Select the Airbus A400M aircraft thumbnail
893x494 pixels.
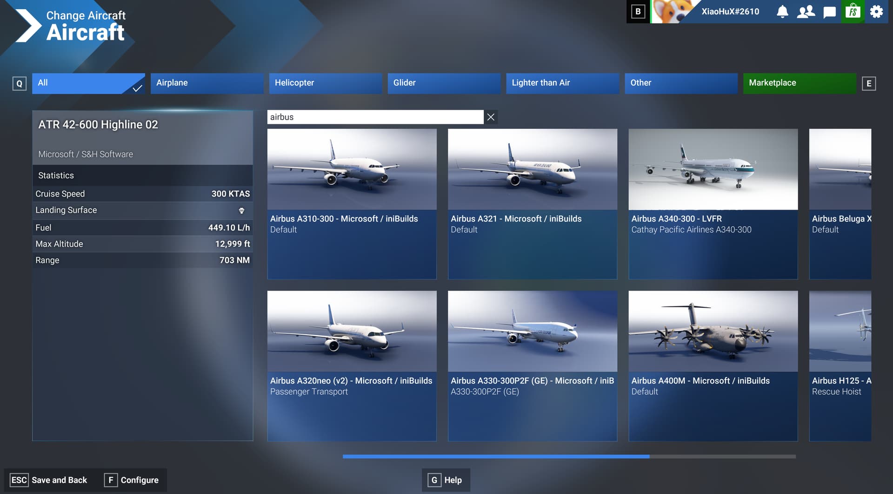[713, 332]
